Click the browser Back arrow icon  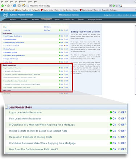3,5
